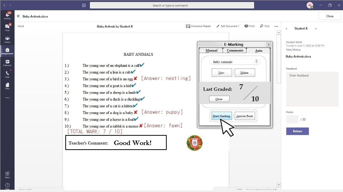Open the more options ellipsis menu

tap(276, 26)
